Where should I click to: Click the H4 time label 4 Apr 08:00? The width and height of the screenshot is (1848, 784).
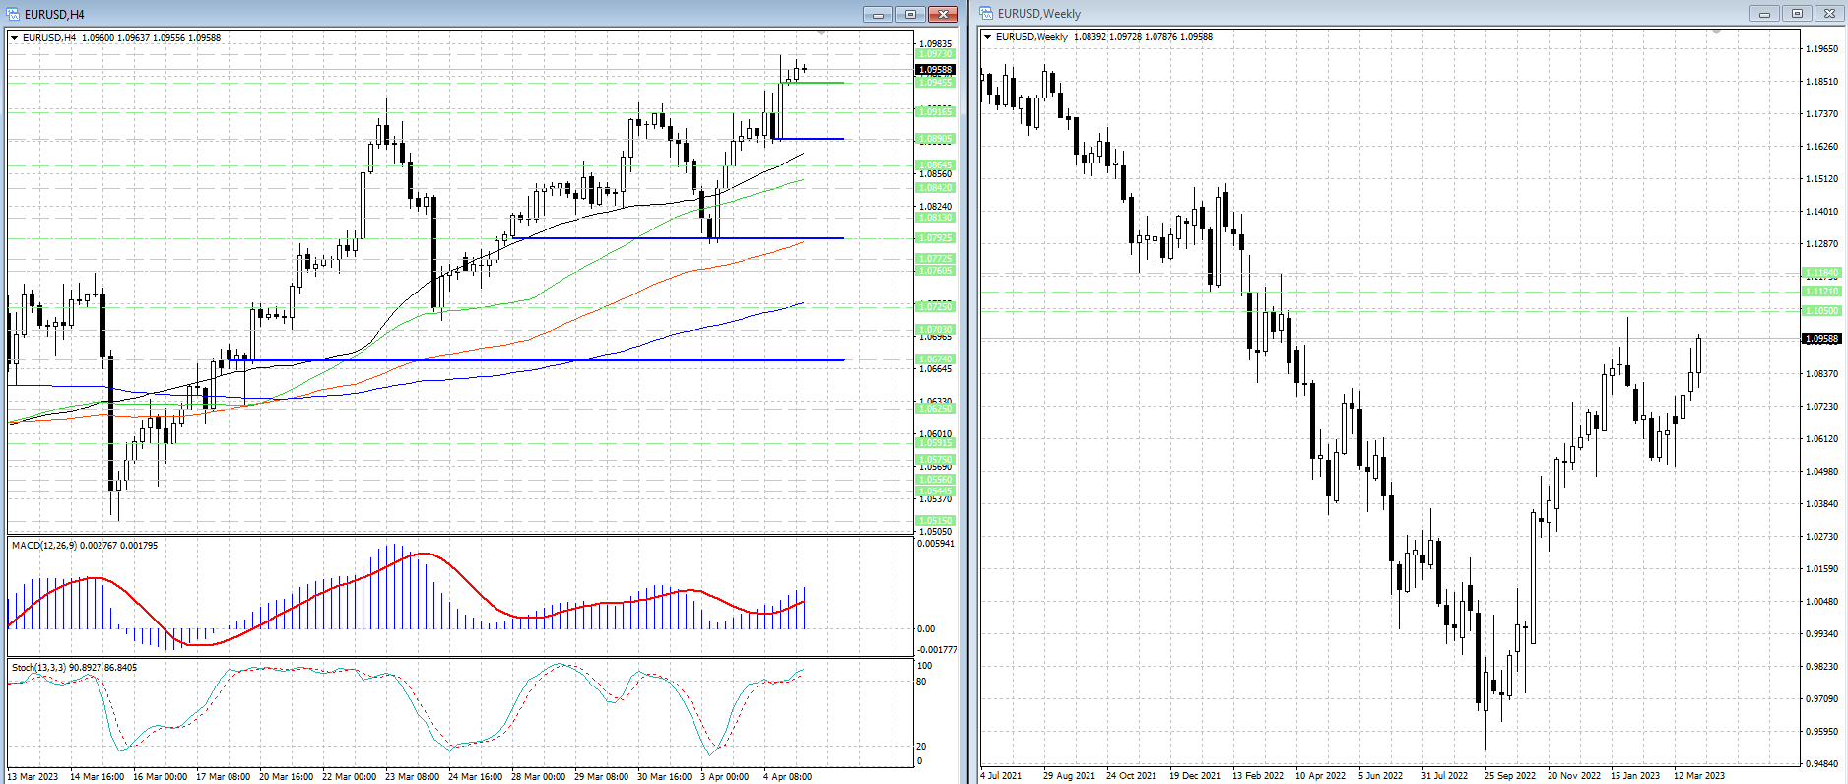tap(785, 777)
